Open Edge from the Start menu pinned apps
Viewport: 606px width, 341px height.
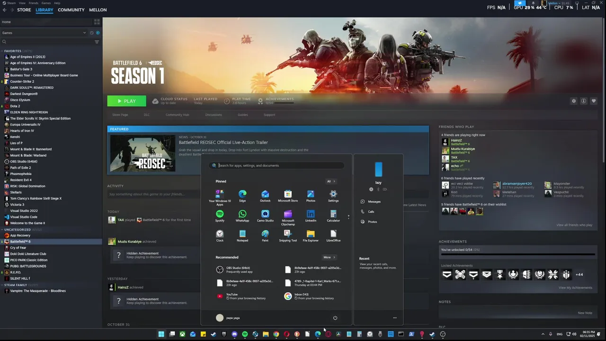pos(242,196)
